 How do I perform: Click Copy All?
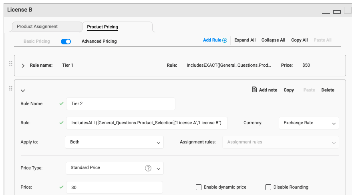[299, 40]
